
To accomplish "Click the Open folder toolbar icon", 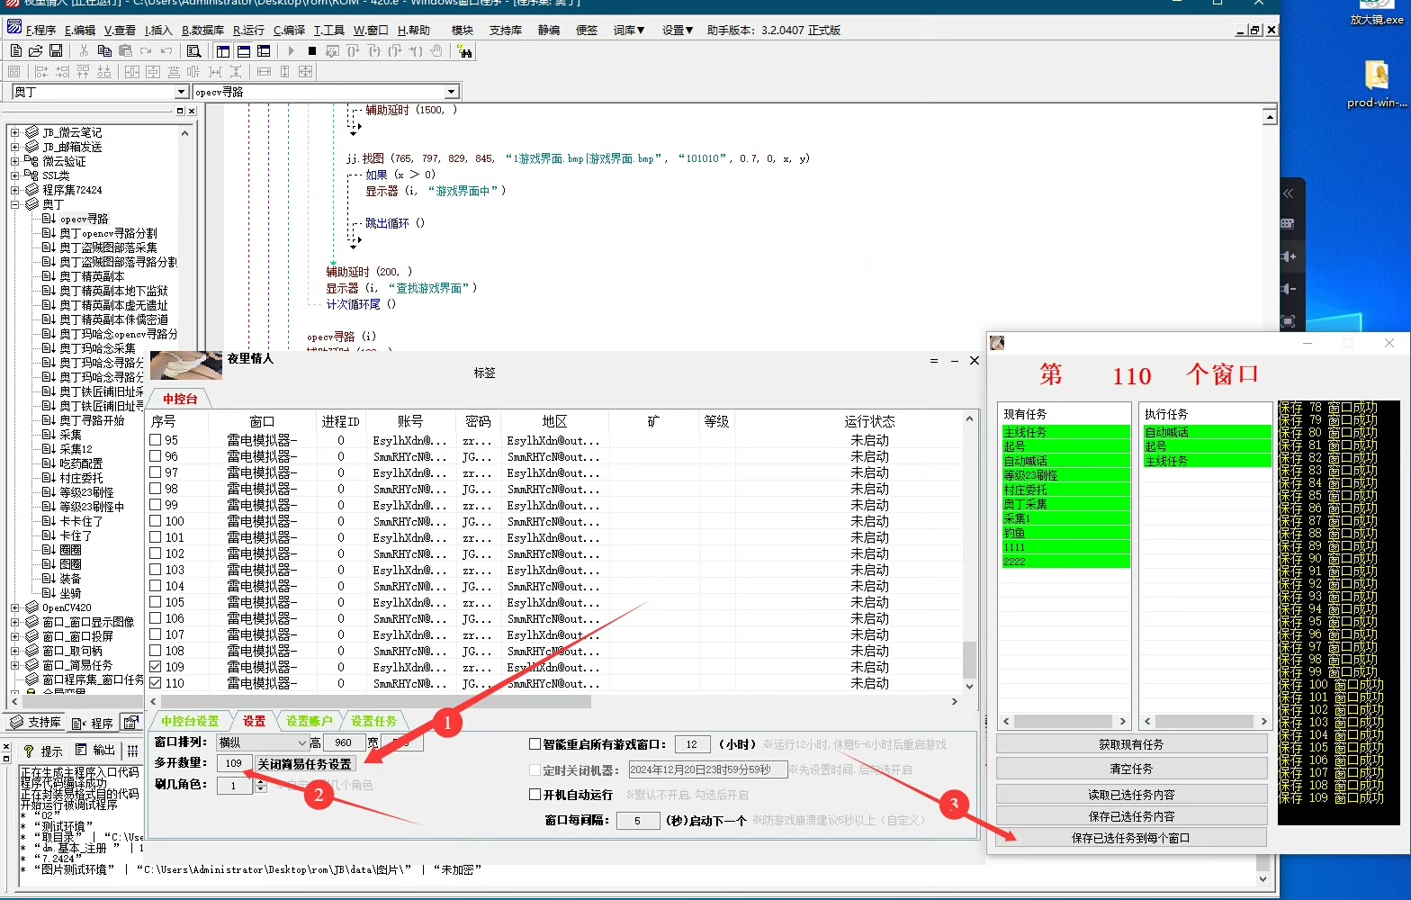I will coord(36,51).
